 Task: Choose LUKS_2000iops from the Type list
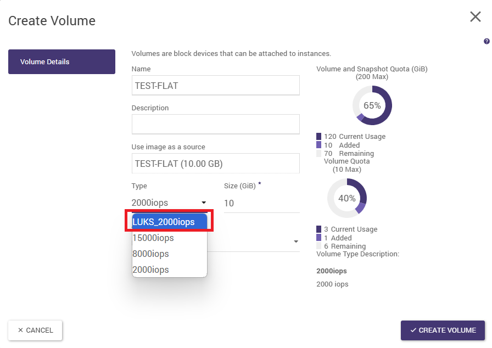pos(169,222)
